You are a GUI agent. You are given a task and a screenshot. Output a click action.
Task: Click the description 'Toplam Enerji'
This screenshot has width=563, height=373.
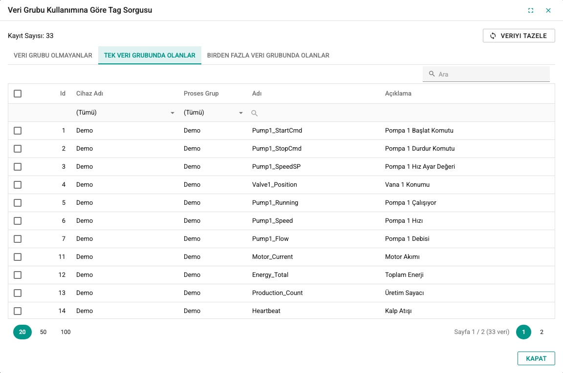point(404,275)
